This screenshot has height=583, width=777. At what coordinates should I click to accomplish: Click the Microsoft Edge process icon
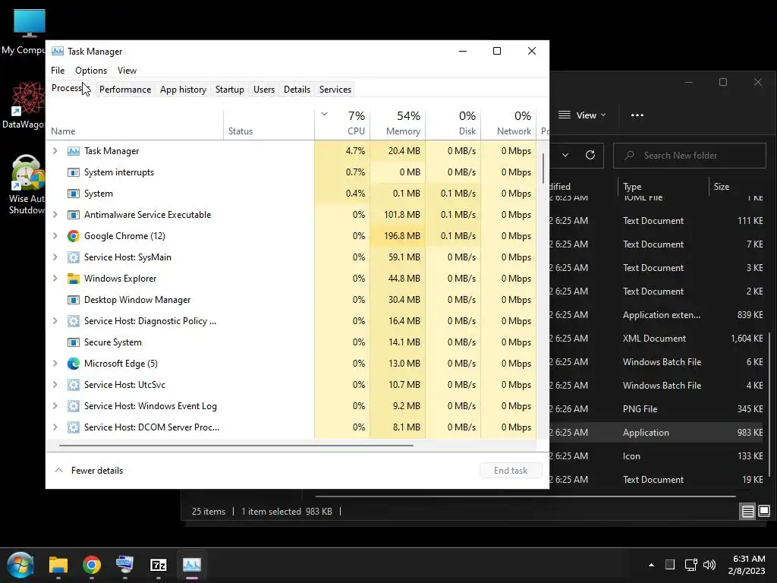[74, 364]
